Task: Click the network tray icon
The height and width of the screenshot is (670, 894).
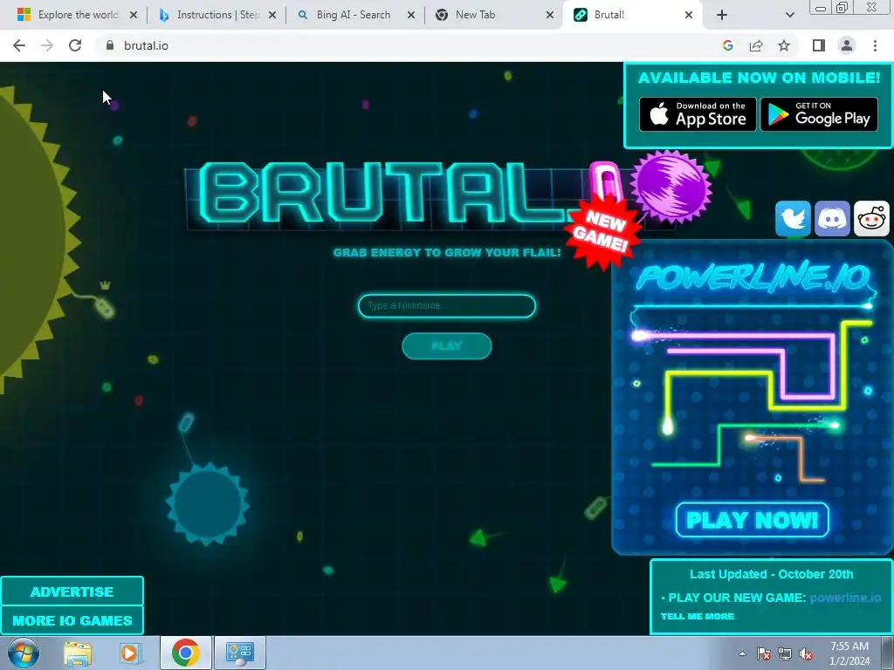Action: [x=785, y=653]
